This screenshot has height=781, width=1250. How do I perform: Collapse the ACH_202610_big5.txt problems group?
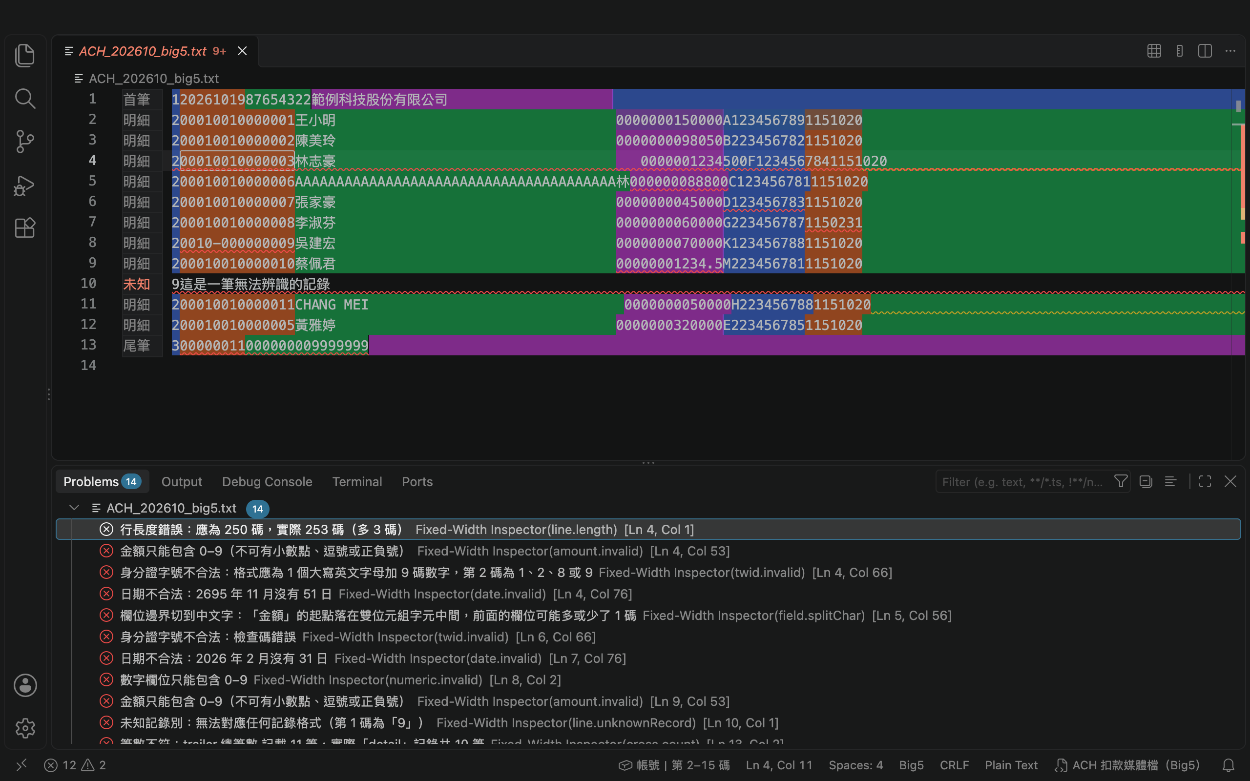click(x=74, y=508)
